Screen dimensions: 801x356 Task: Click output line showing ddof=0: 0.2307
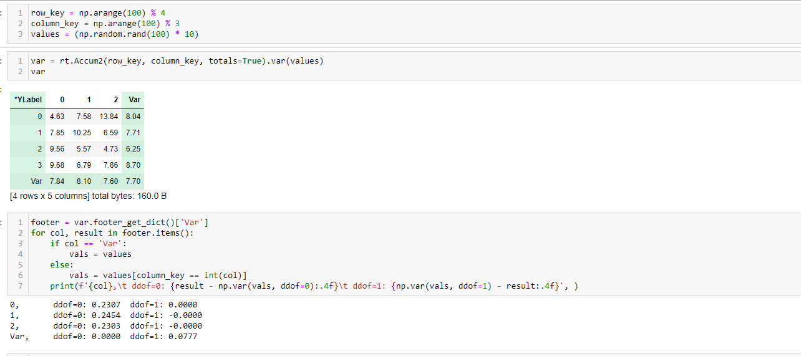(104, 305)
